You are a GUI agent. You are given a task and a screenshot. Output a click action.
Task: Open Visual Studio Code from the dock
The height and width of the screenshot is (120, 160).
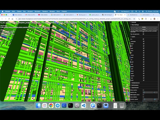pyautogui.click(x=83, y=105)
